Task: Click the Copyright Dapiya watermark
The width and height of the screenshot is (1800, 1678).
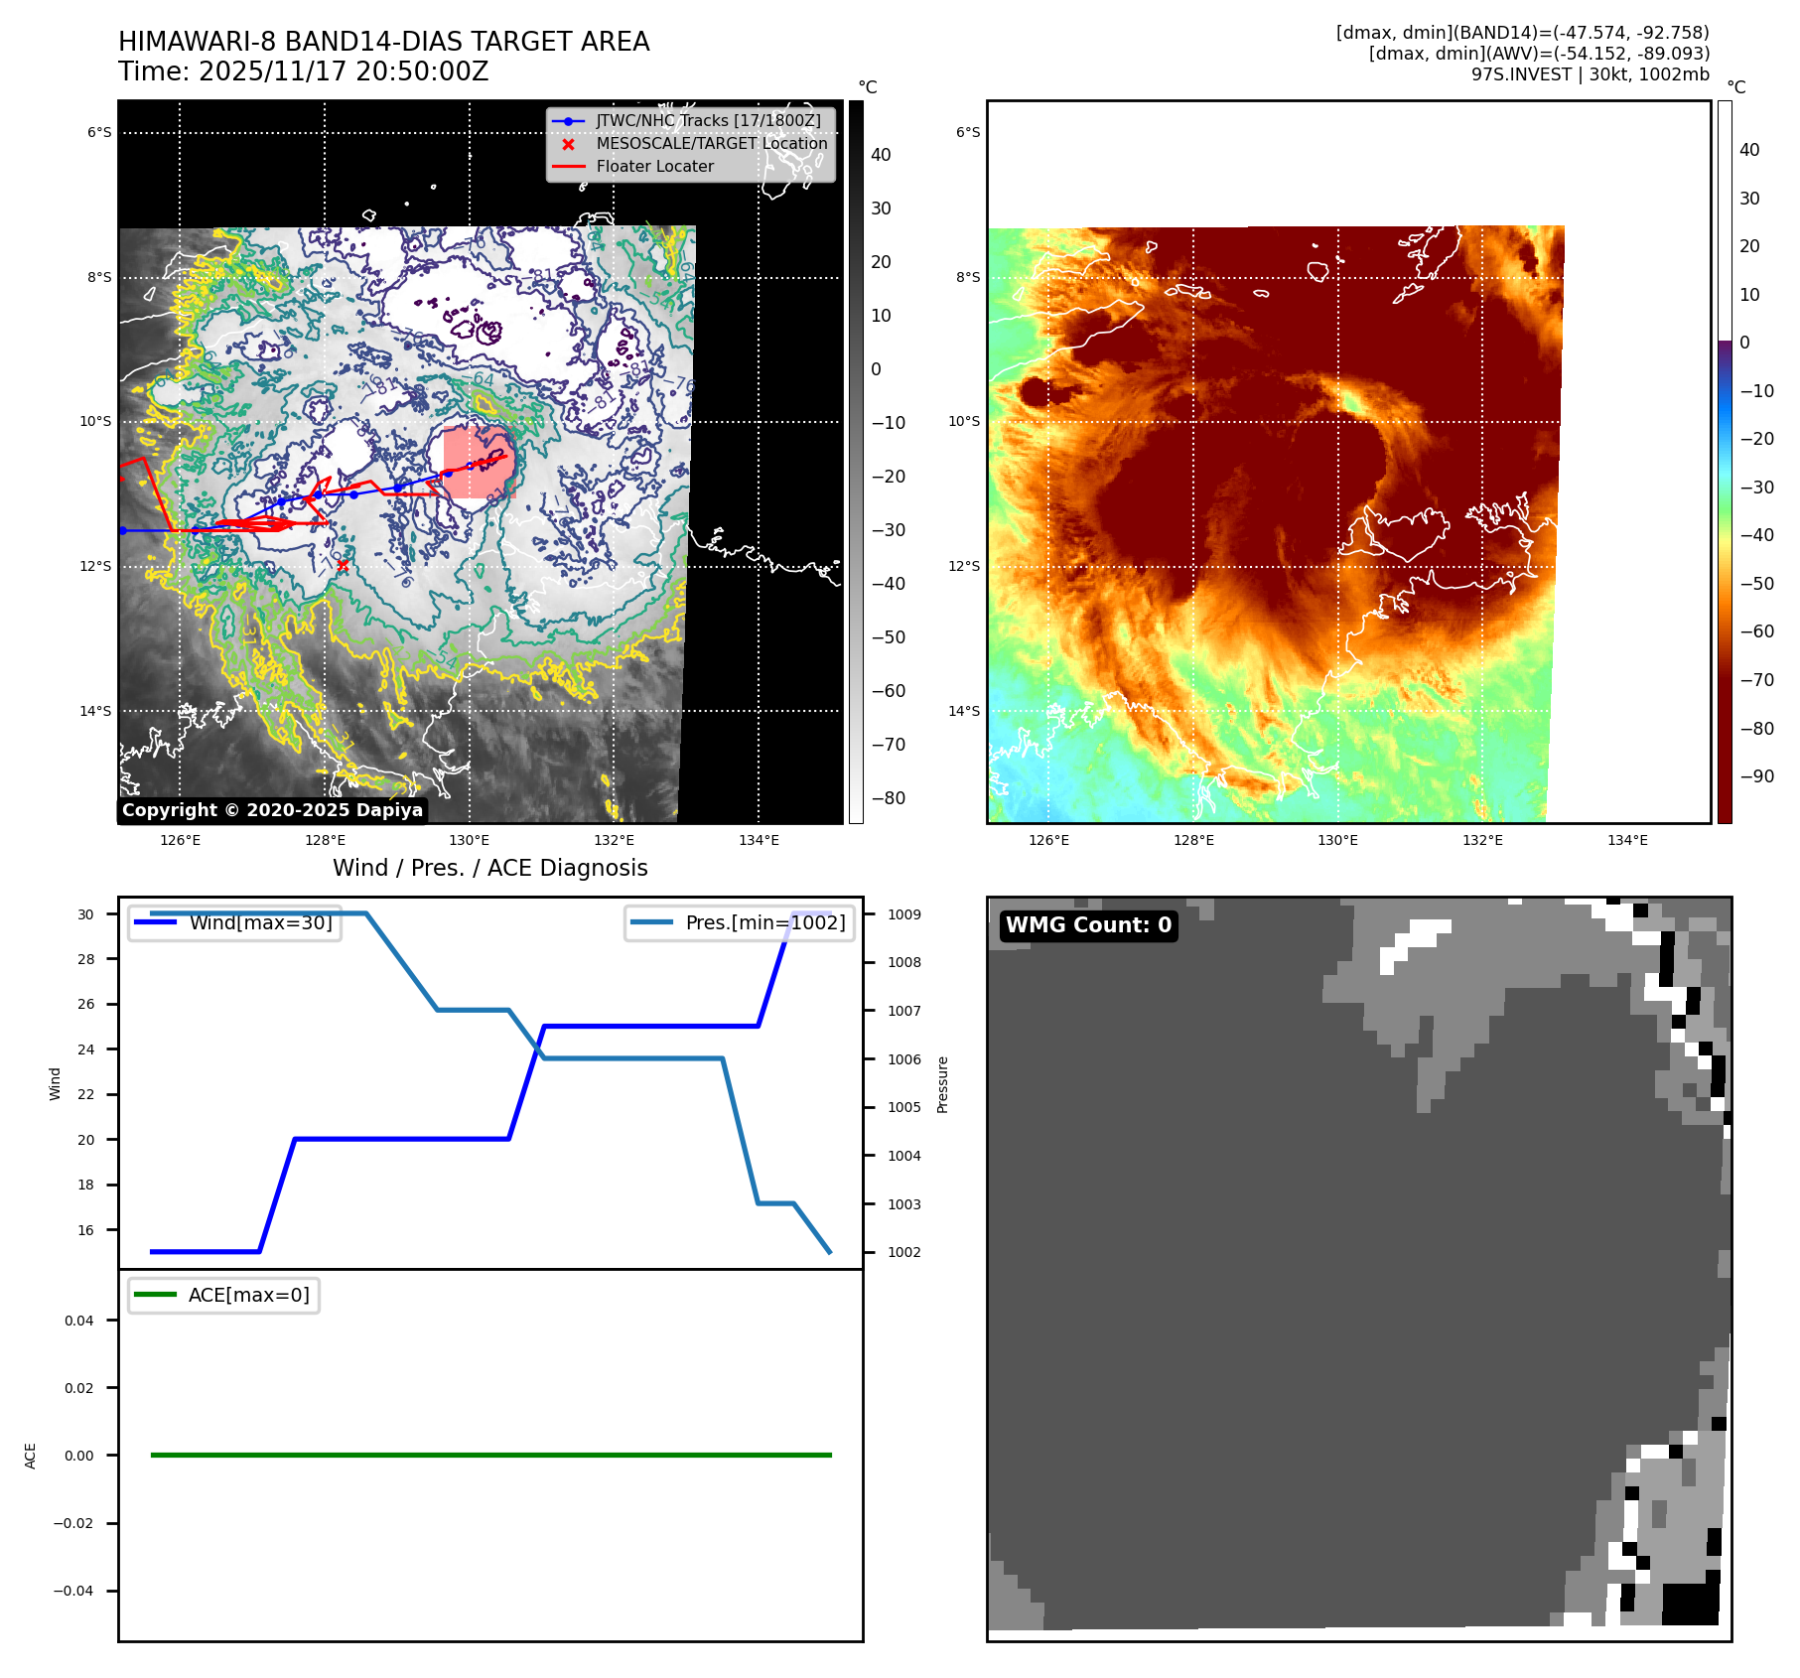Action: click(x=273, y=810)
